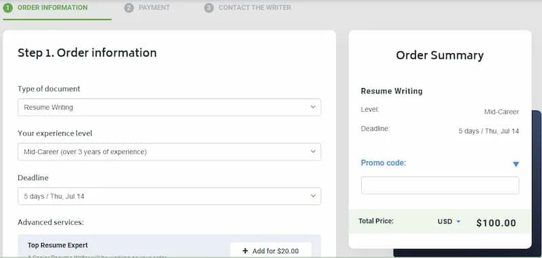Image resolution: width=542 pixels, height=258 pixels.
Task: Click the blue triangle next to Promo code
Action: pyautogui.click(x=516, y=164)
